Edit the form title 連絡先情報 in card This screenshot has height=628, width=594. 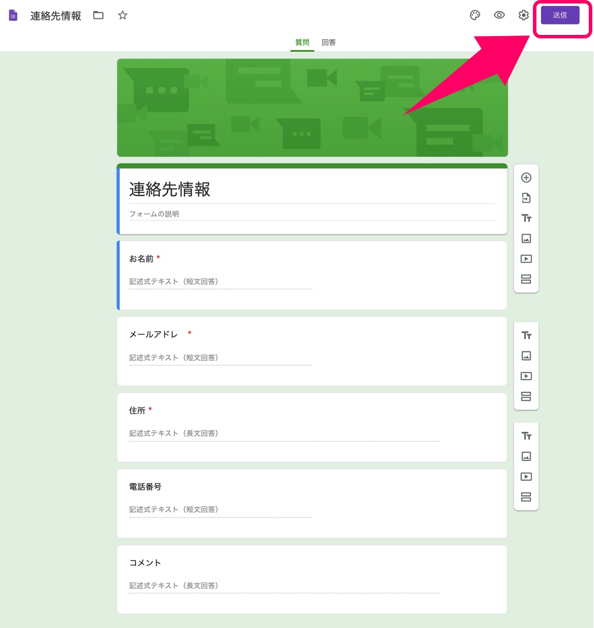click(312, 190)
